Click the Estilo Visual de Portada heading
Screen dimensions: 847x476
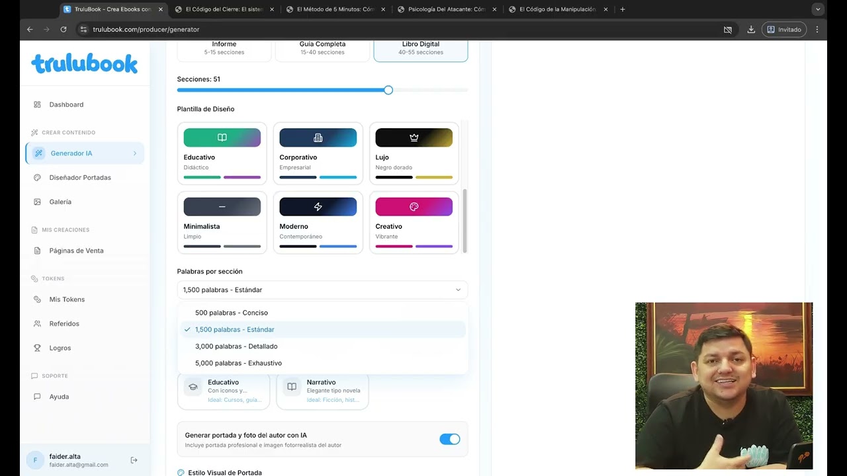pyautogui.click(x=225, y=473)
